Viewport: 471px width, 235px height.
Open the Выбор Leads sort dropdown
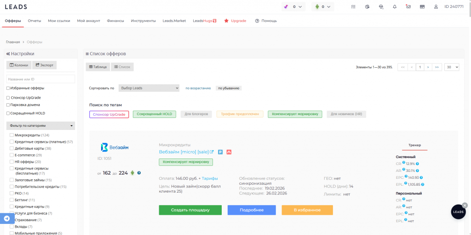tap(149, 88)
